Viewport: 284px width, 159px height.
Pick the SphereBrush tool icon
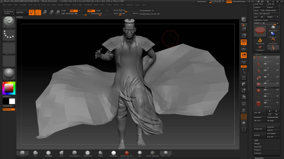pos(273,28)
